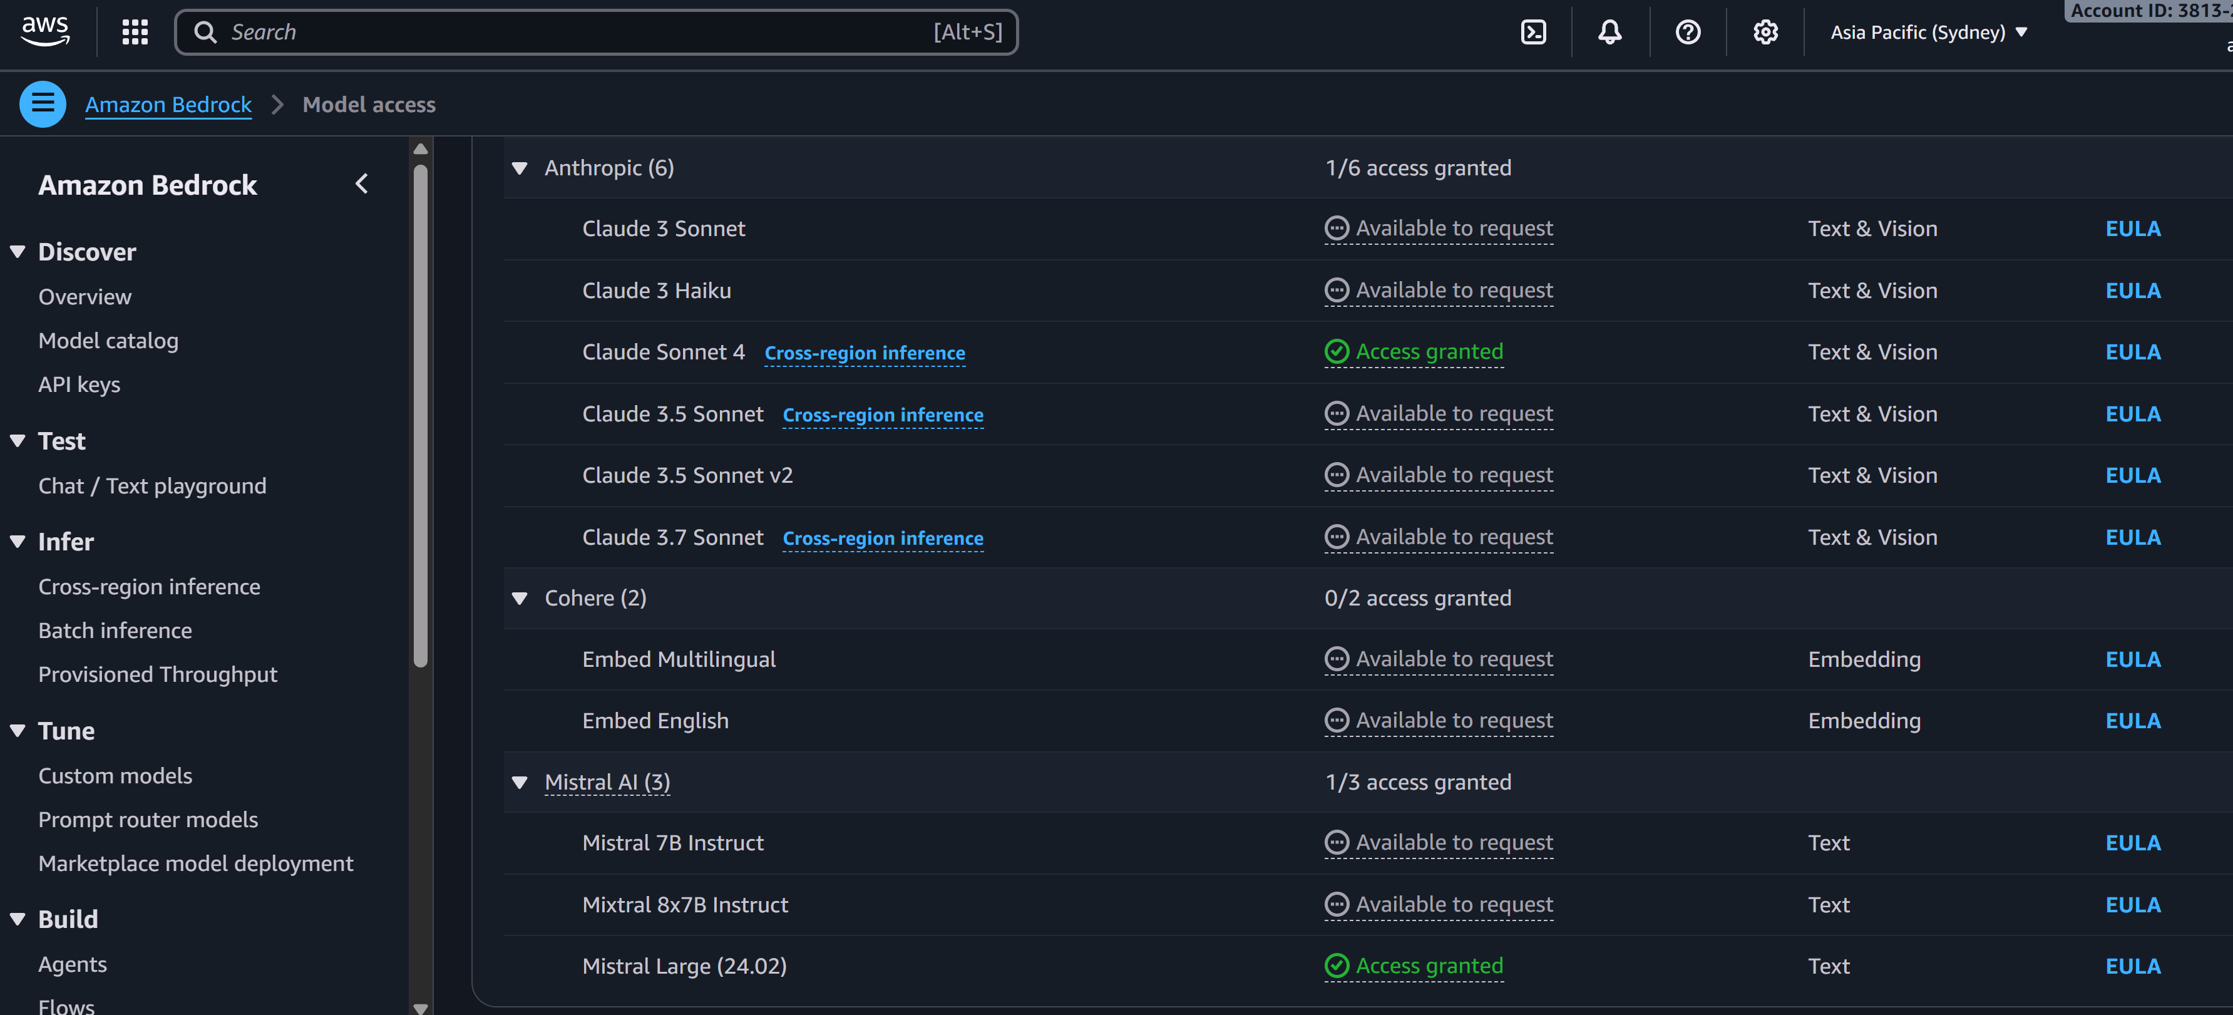Screen dimensions: 2233x1015
Task: Click the AWS logo home icon
Action: [45, 31]
